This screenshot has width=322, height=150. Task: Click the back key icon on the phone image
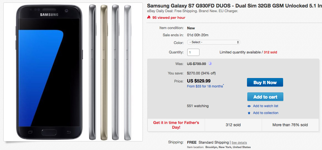[69, 131]
